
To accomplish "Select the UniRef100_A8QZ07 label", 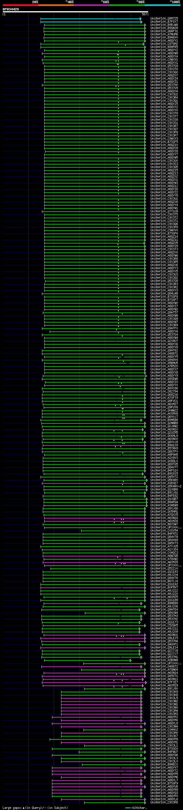I will 164,76.
